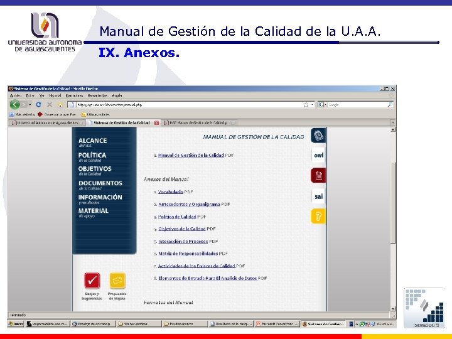Open the Historial menu
The width and height of the screenshot is (452, 339).
coord(55,95)
